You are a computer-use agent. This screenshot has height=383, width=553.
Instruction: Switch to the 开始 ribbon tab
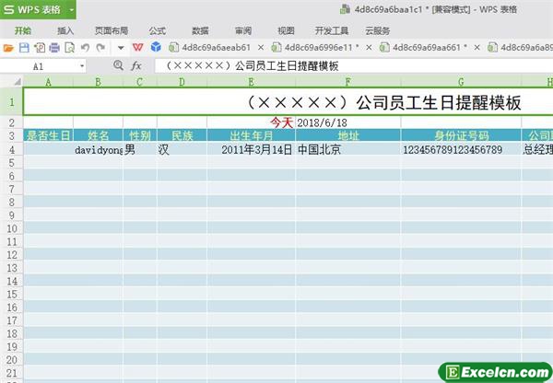(23, 31)
